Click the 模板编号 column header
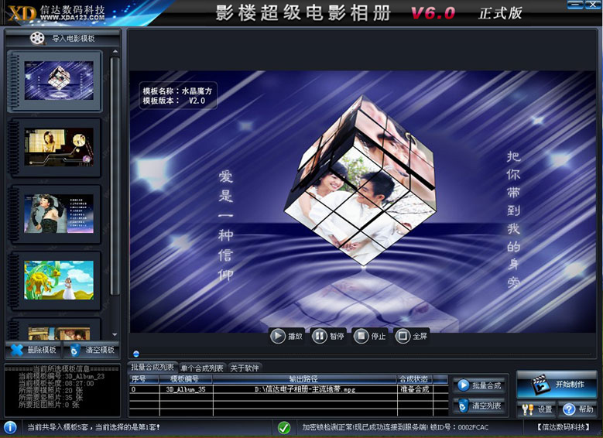Screen dimensions: 603x438 point(185,379)
